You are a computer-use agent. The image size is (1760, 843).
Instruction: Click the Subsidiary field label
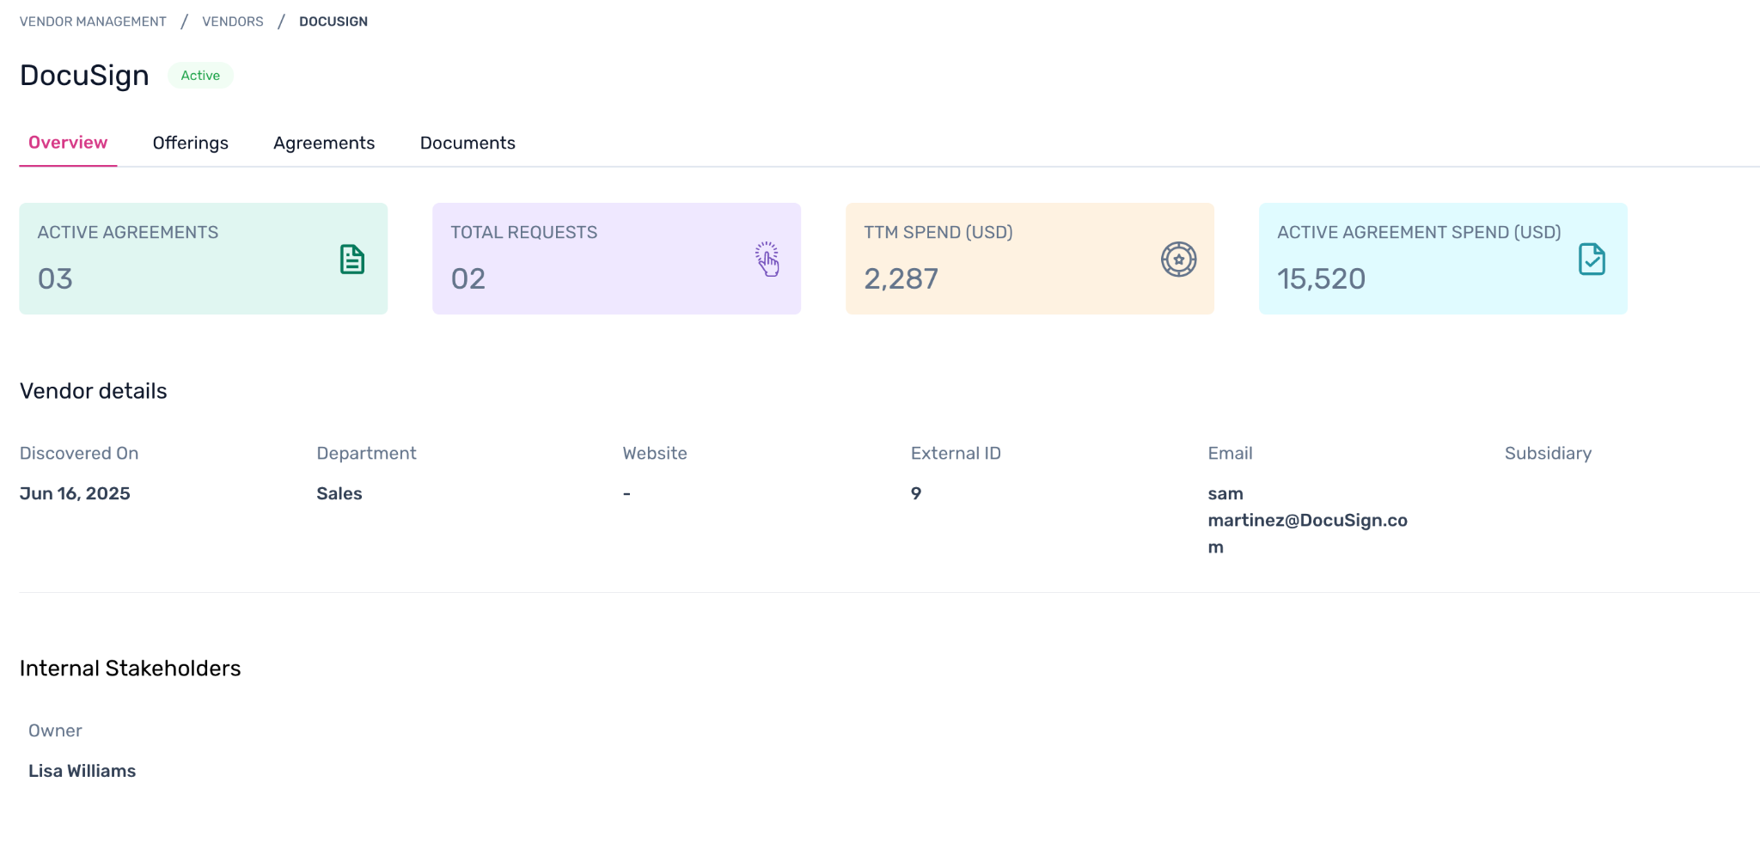[x=1548, y=453]
